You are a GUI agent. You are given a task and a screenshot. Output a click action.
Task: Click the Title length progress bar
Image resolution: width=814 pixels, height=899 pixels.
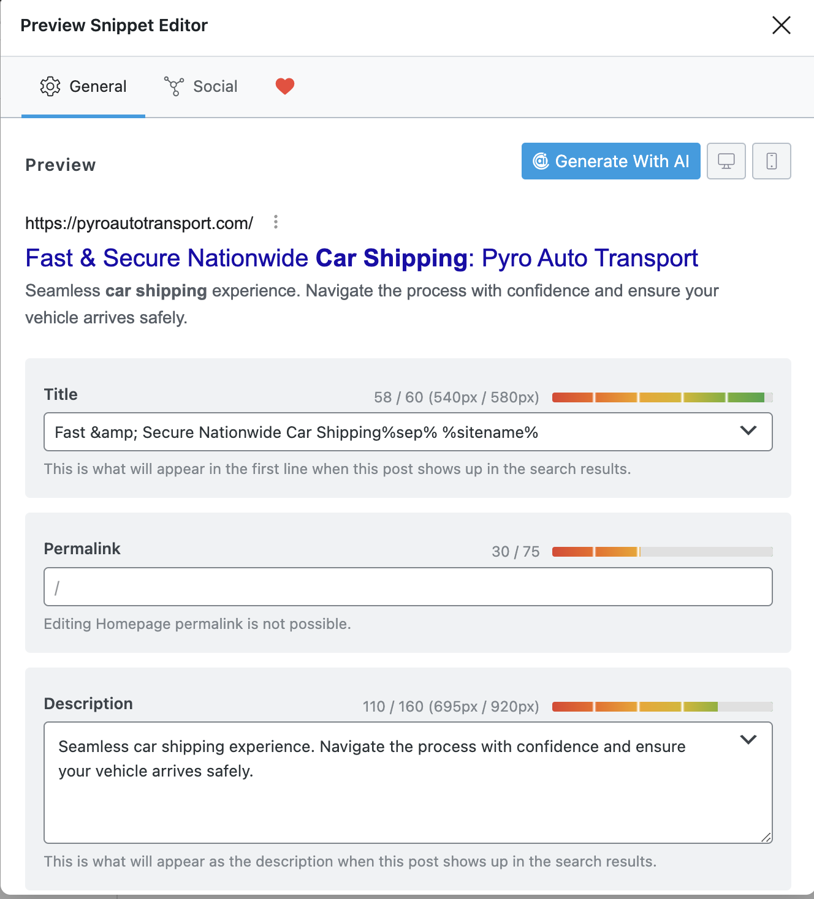tap(662, 397)
